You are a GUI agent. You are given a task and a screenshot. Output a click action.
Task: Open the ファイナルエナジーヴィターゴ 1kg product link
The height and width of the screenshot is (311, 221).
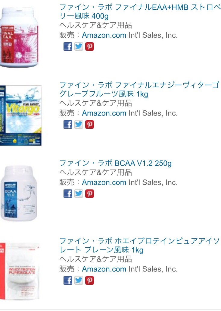[139, 90]
